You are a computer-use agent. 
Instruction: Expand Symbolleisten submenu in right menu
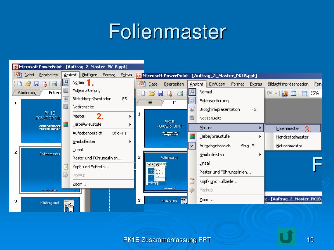(260, 155)
